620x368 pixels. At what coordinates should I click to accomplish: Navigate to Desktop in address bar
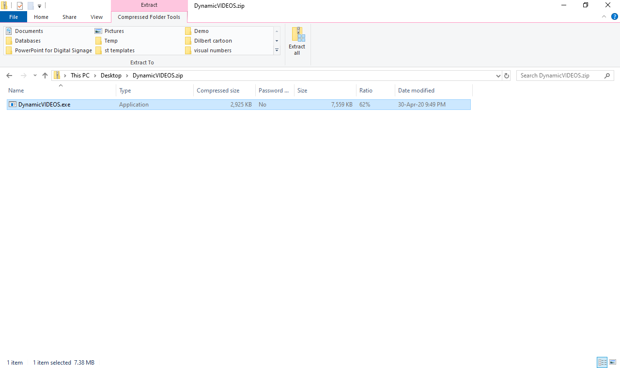[x=111, y=76]
